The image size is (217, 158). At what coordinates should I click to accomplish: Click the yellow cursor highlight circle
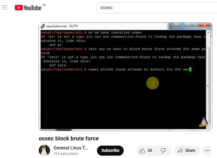coord(153,83)
